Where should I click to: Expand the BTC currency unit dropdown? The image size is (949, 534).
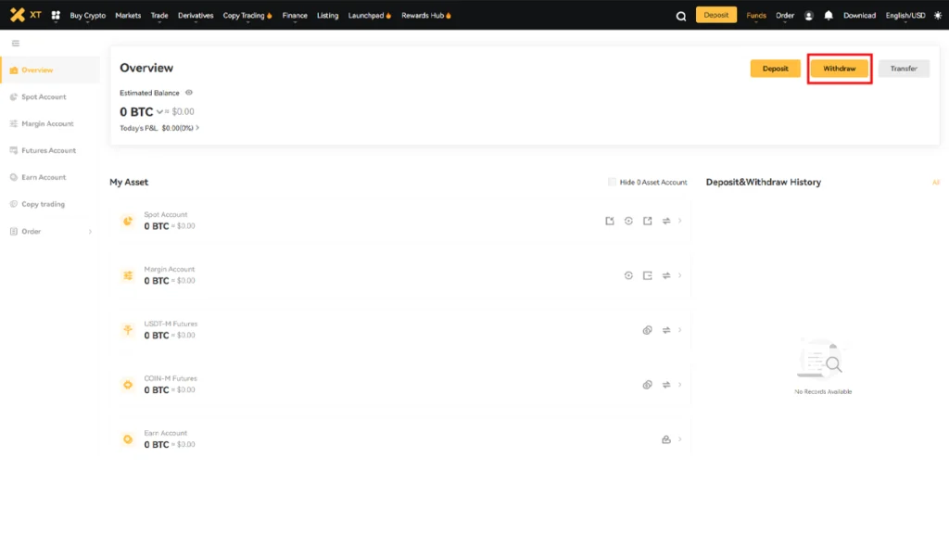pyautogui.click(x=159, y=112)
